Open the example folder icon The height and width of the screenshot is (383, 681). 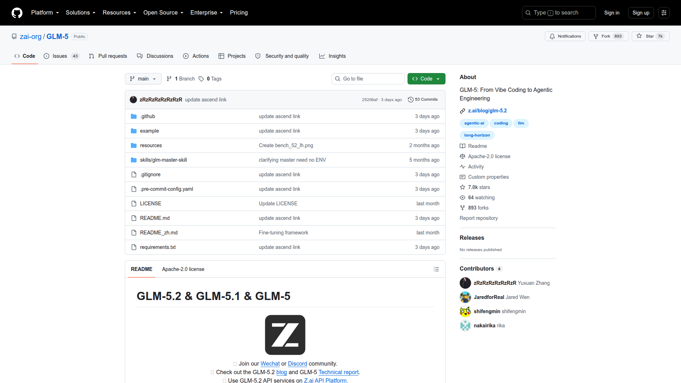(134, 131)
